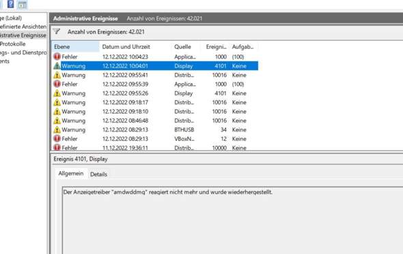This screenshot has height=254, width=403.
Task: Click the Display source cell in the highlighted row
Action: click(x=183, y=66)
